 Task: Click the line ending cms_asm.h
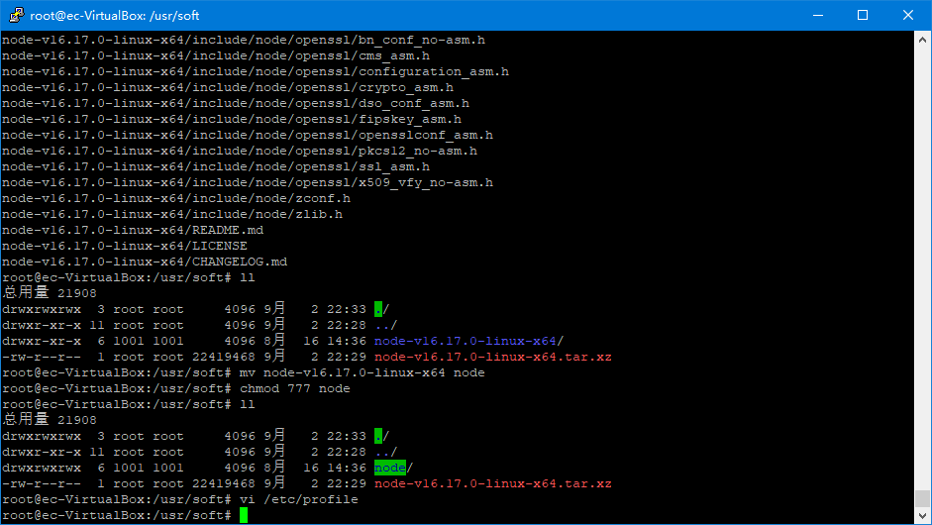coord(216,55)
